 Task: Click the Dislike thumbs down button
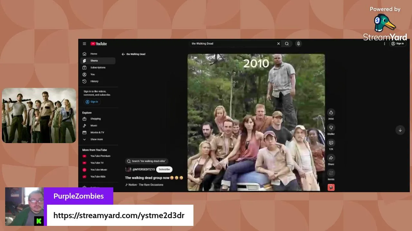(x=331, y=128)
